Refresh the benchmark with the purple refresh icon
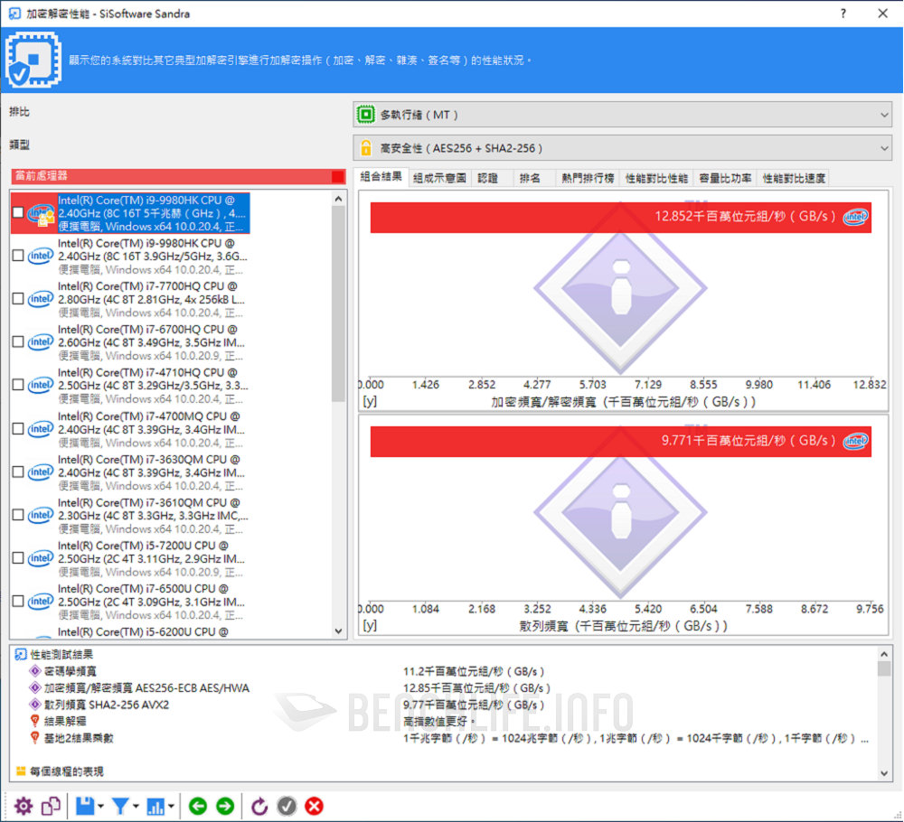Viewport: 904px width, 822px height. (x=259, y=806)
